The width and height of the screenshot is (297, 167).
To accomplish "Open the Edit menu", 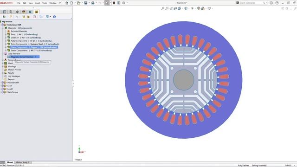I will [x=25, y=3].
